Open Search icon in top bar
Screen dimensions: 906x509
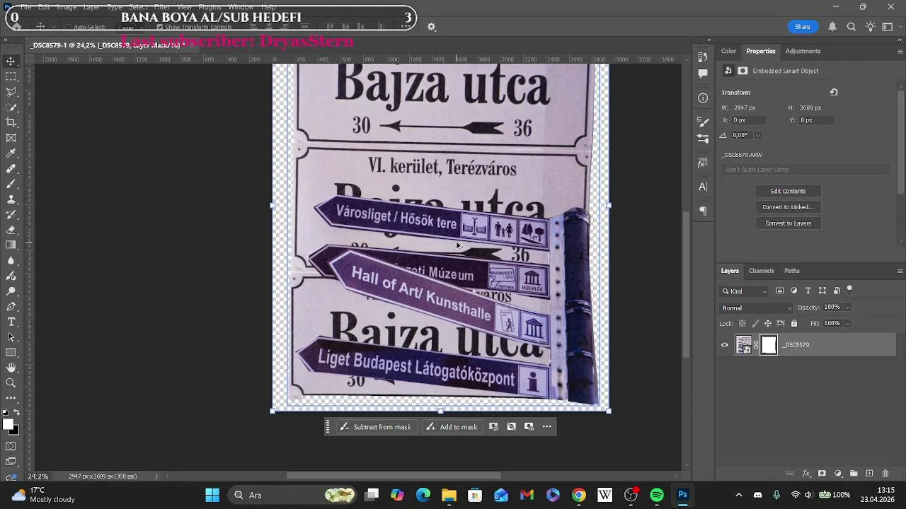[851, 27]
